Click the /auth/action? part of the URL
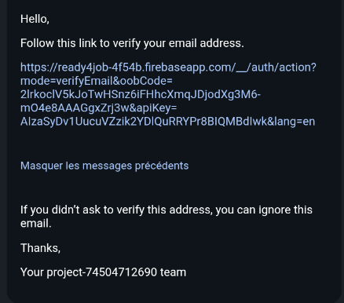The image size is (344, 303). pos(284,68)
